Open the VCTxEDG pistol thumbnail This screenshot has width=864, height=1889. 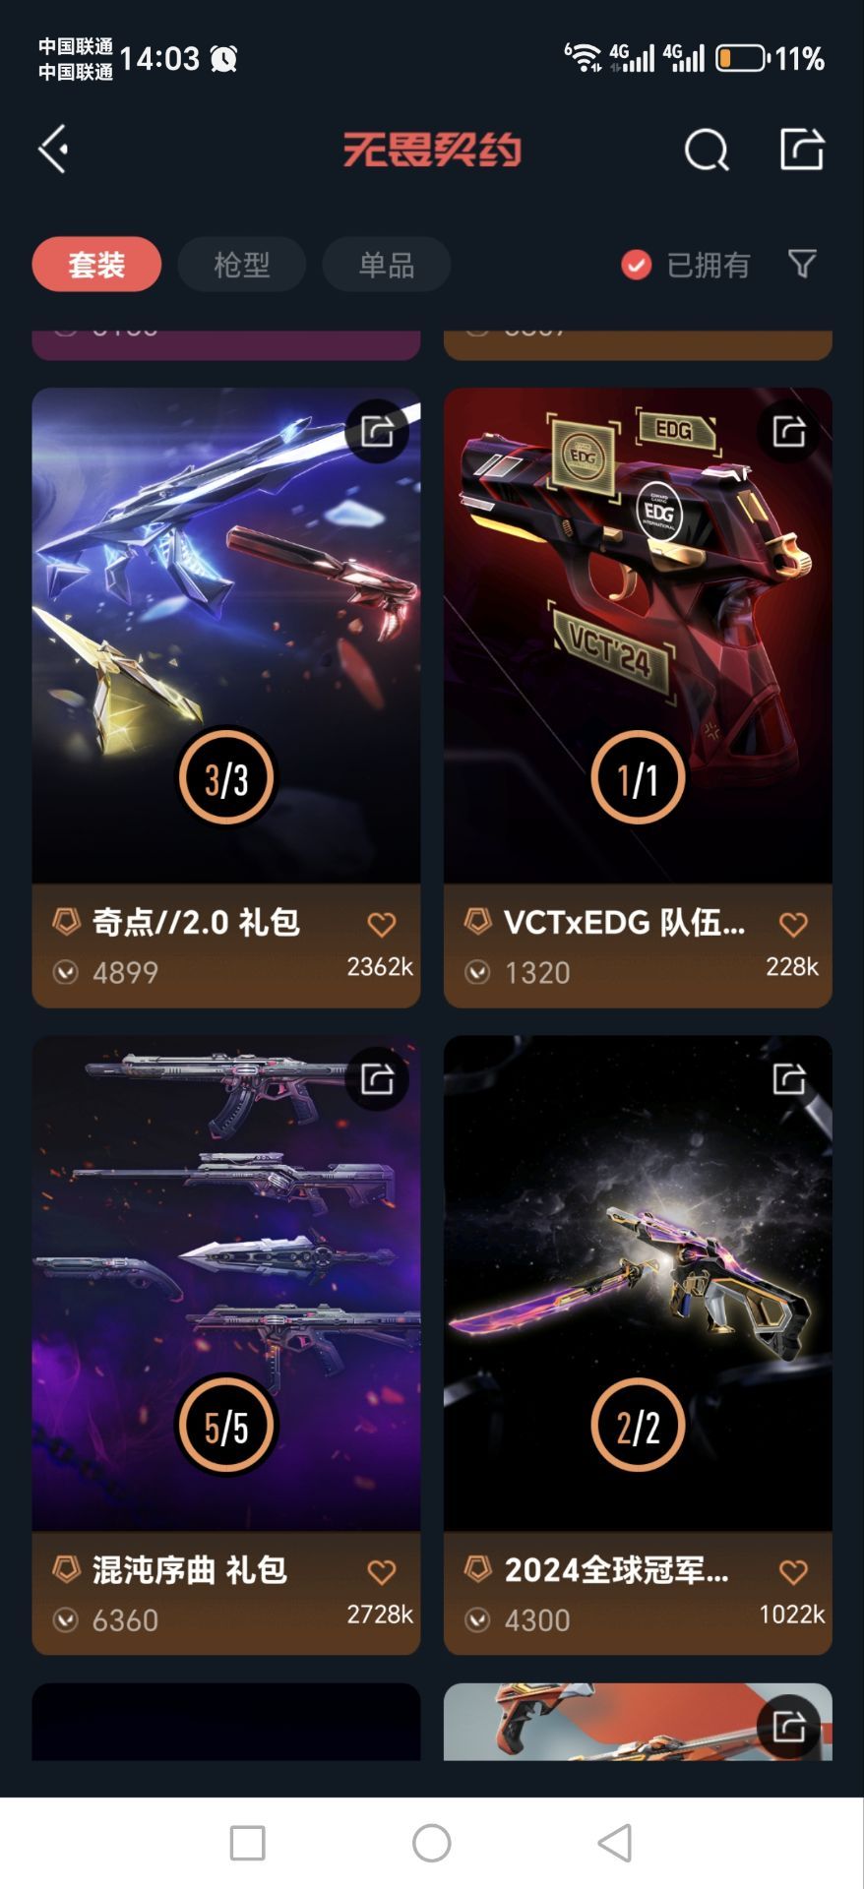(x=638, y=636)
